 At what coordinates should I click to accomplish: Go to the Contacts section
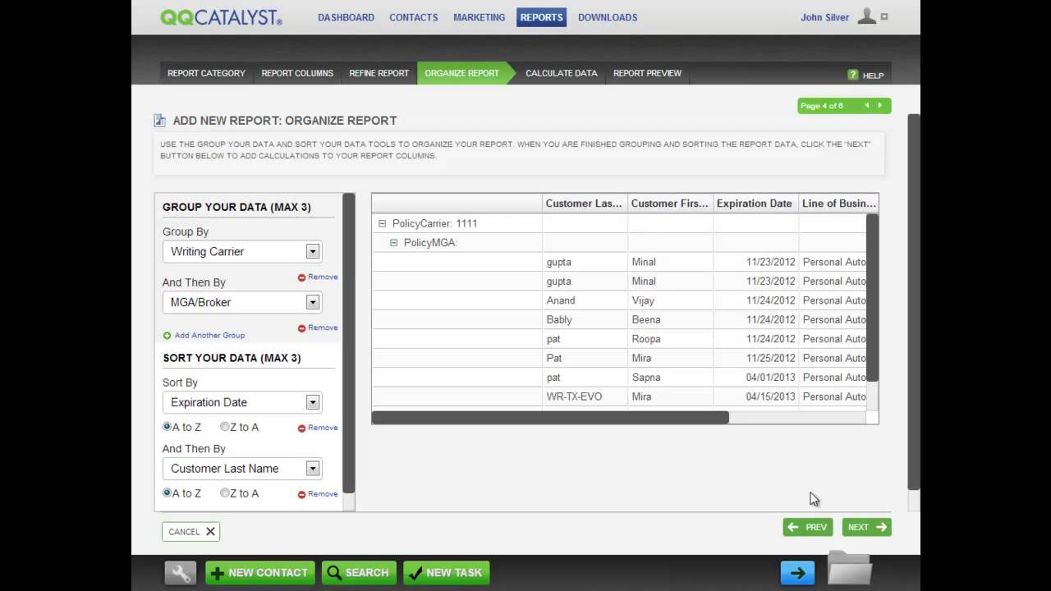point(414,17)
